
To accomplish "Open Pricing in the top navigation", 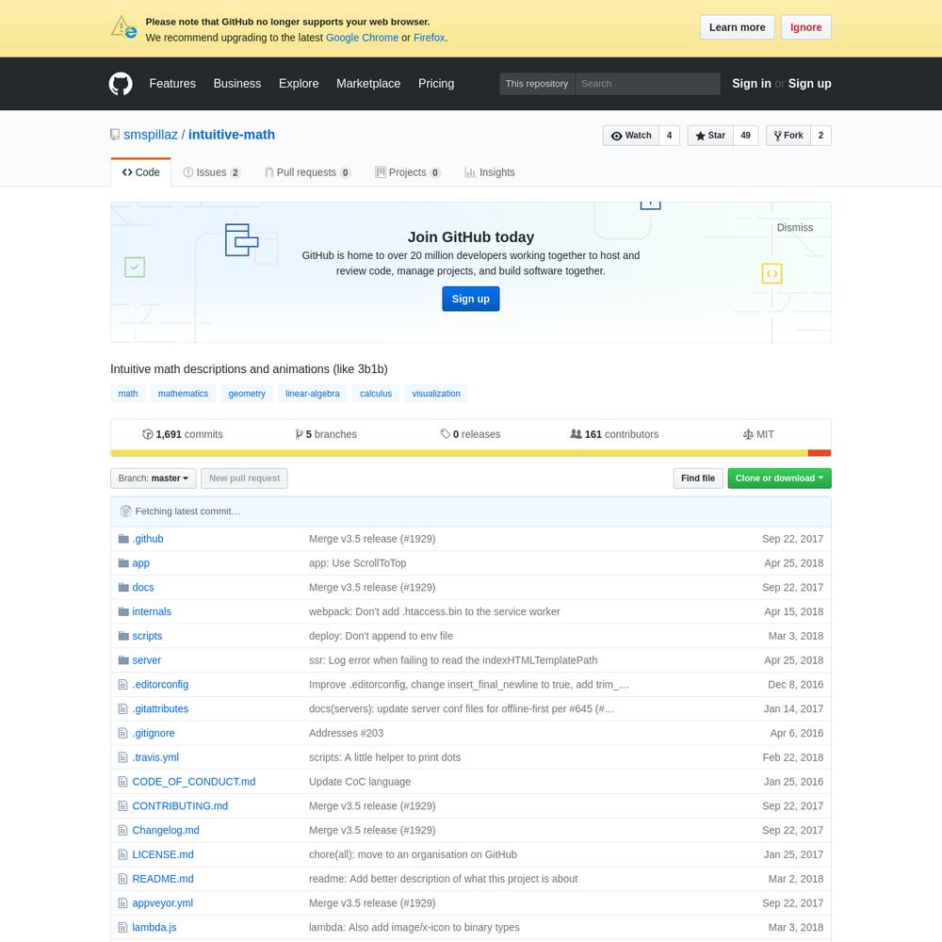I will pos(436,84).
